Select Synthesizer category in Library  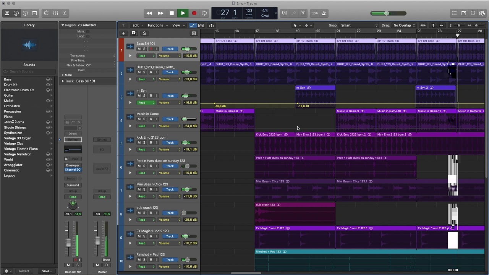(x=13, y=133)
